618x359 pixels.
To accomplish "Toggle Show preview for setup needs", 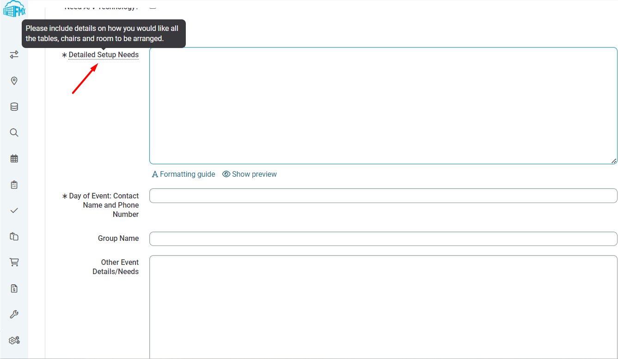I will [250, 174].
